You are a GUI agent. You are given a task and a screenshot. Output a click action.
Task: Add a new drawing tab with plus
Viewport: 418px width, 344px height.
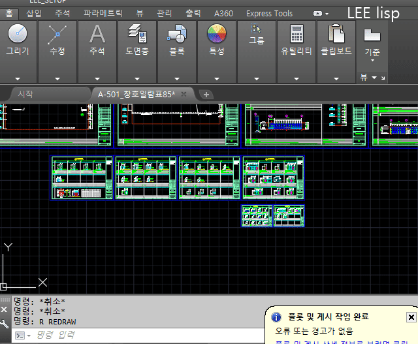click(206, 95)
